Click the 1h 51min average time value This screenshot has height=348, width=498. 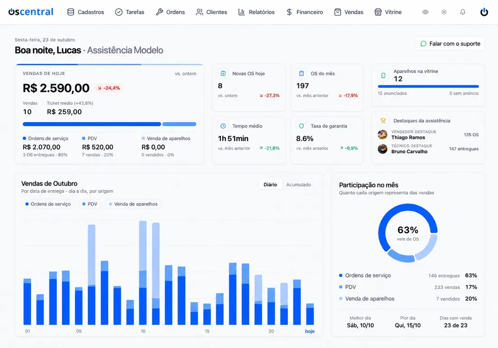(x=233, y=138)
